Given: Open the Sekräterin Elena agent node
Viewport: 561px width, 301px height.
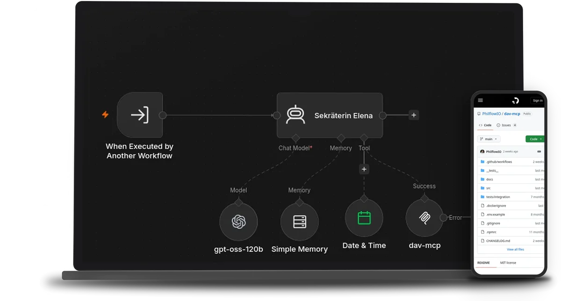Looking at the screenshot, I should pyautogui.click(x=330, y=115).
